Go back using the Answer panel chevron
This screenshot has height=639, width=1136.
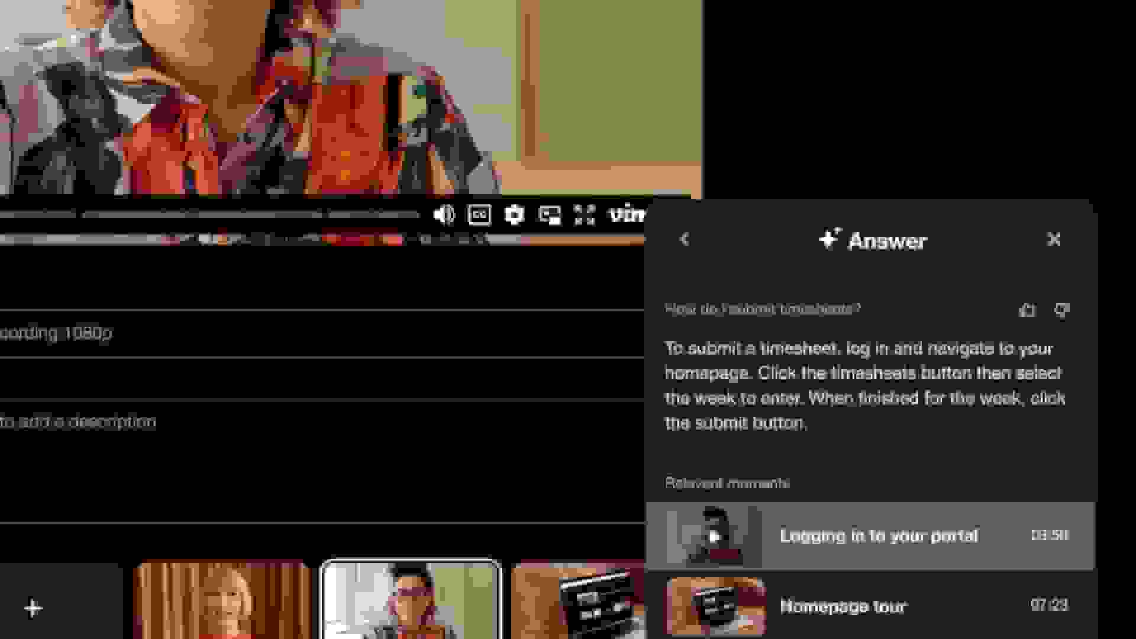(685, 239)
